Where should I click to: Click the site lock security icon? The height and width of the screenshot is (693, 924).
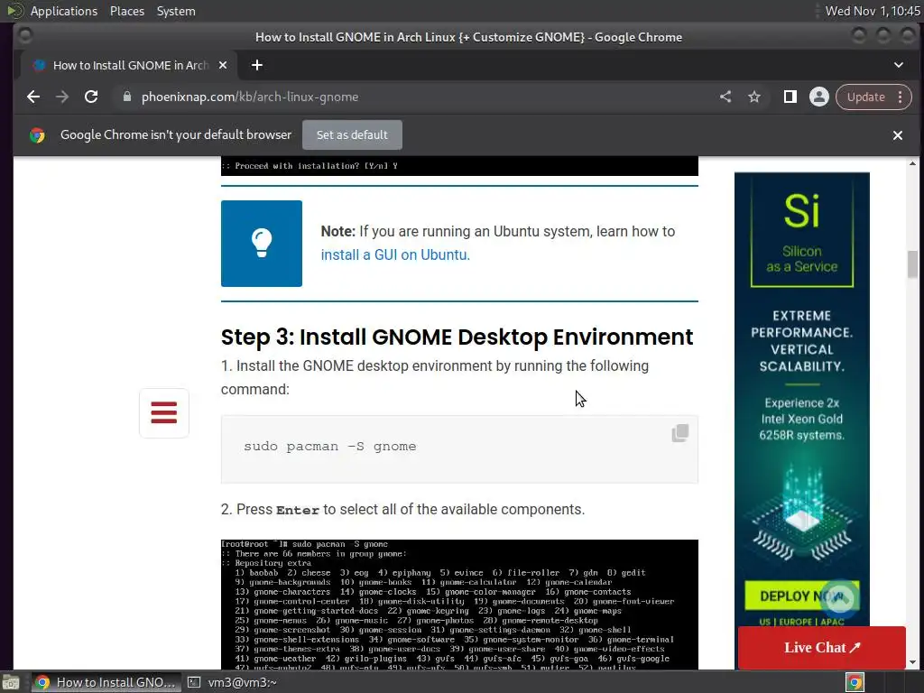pos(126,97)
